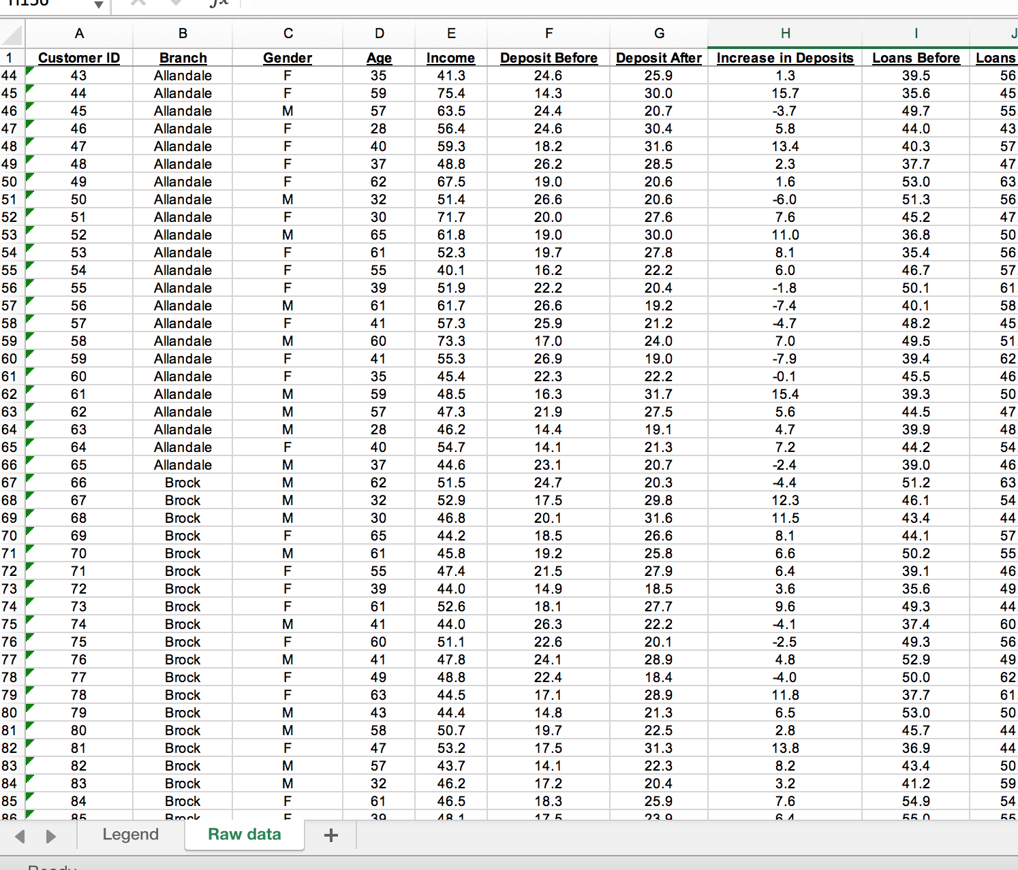Click the Loans Before cell showing 54.9
Image resolution: width=1018 pixels, height=870 pixels.
tap(916, 801)
